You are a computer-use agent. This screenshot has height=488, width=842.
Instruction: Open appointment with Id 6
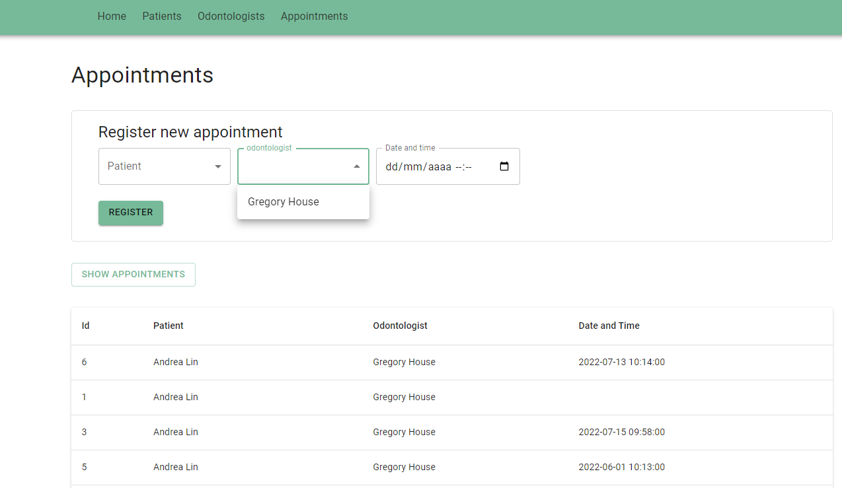(84, 362)
